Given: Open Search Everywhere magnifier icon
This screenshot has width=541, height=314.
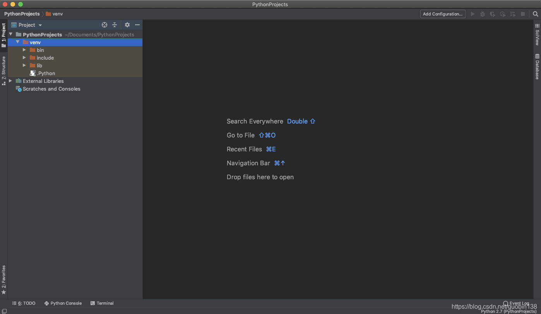Looking at the screenshot, I should [x=536, y=14].
